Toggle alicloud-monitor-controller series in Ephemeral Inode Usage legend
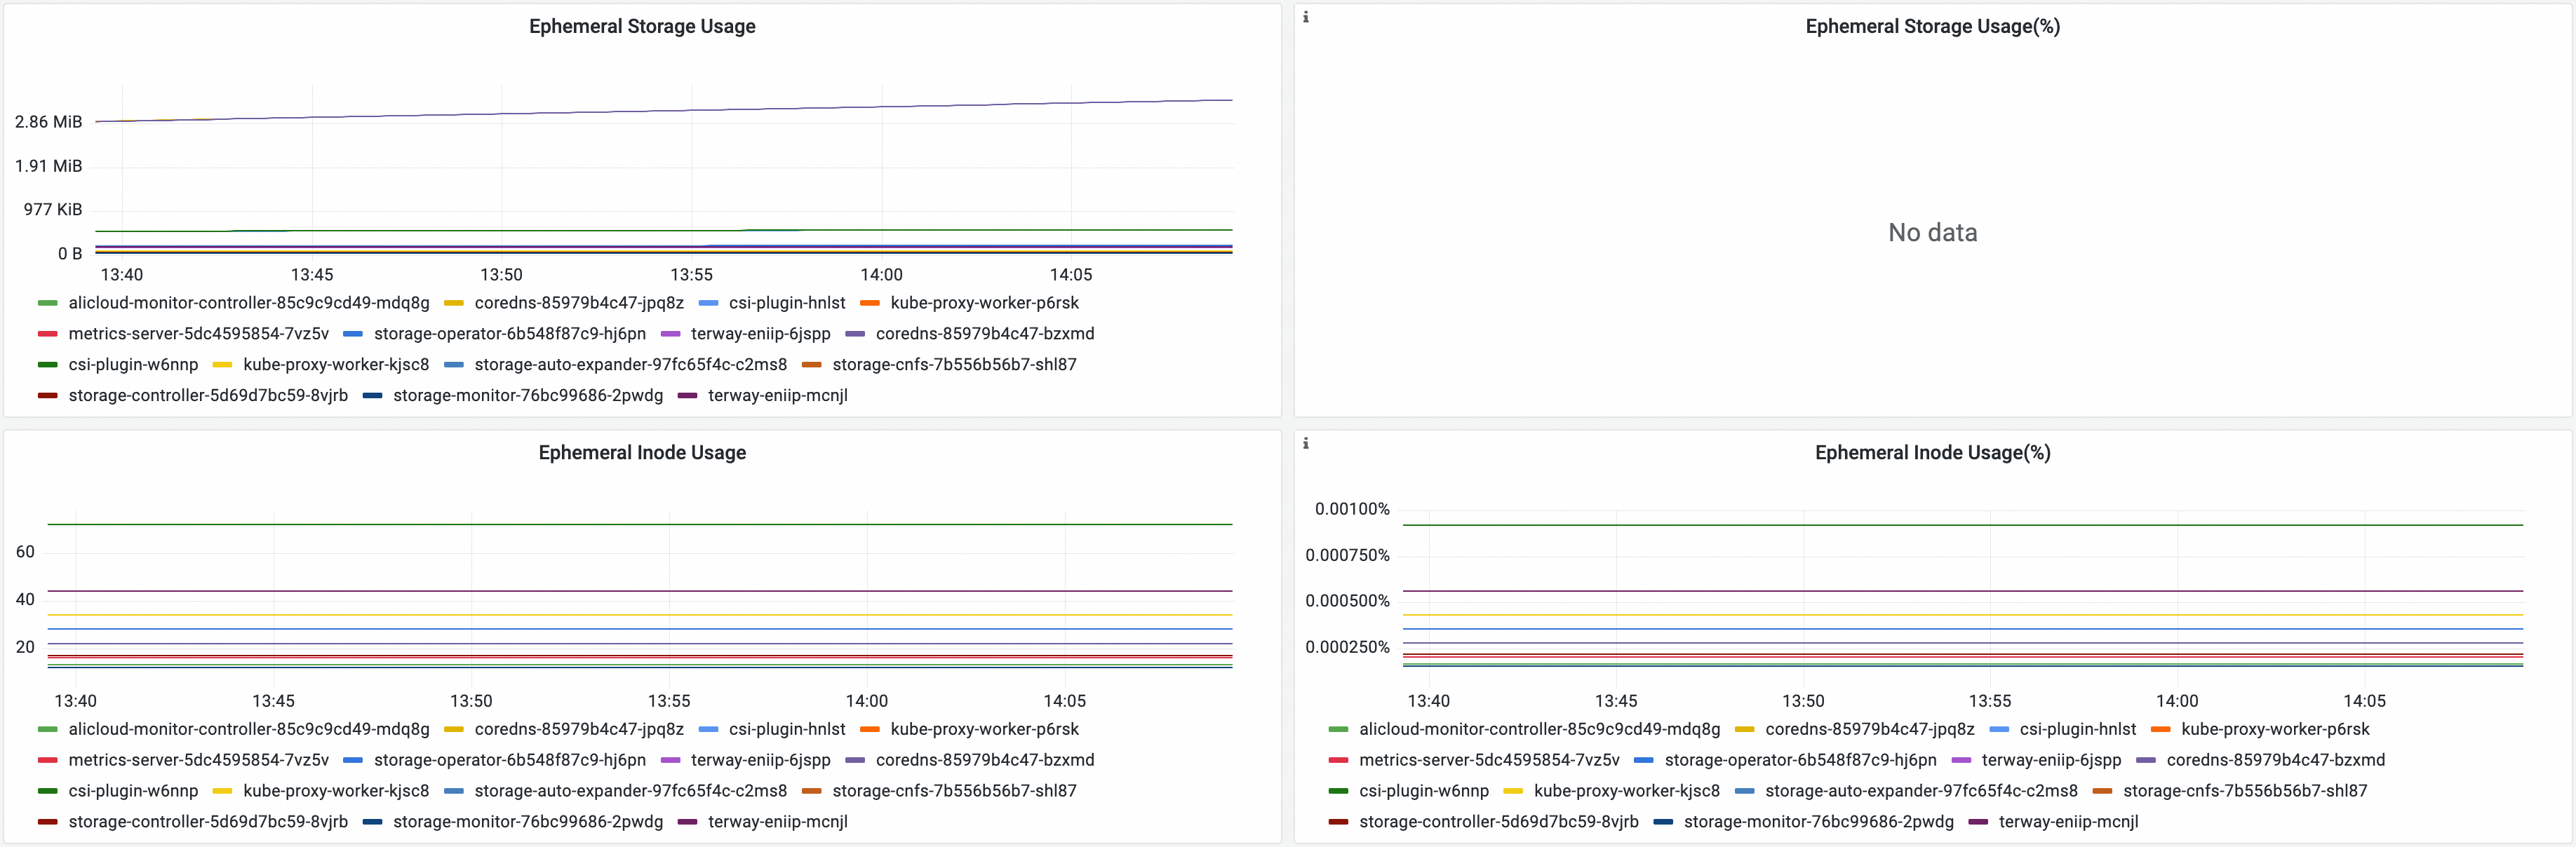The height and width of the screenshot is (847, 2576). [249, 730]
